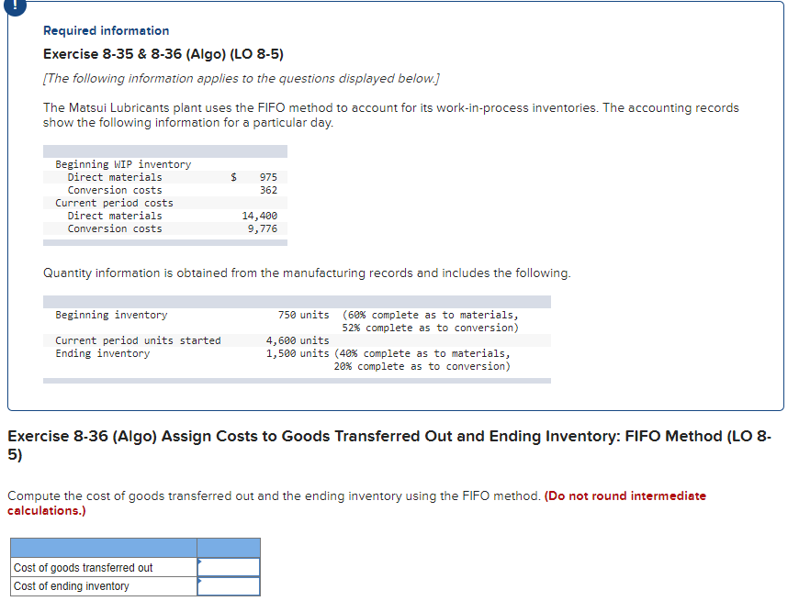Click the Current period costs 14,400 figure
Screen dimensions: 799x601
click(262, 216)
